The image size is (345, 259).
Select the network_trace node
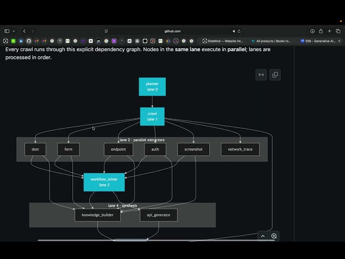click(x=240, y=149)
